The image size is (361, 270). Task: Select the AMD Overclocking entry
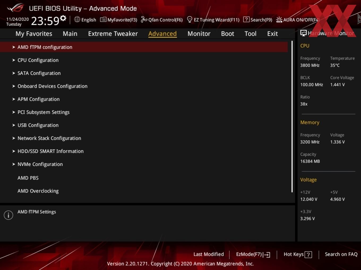tap(38, 191)
